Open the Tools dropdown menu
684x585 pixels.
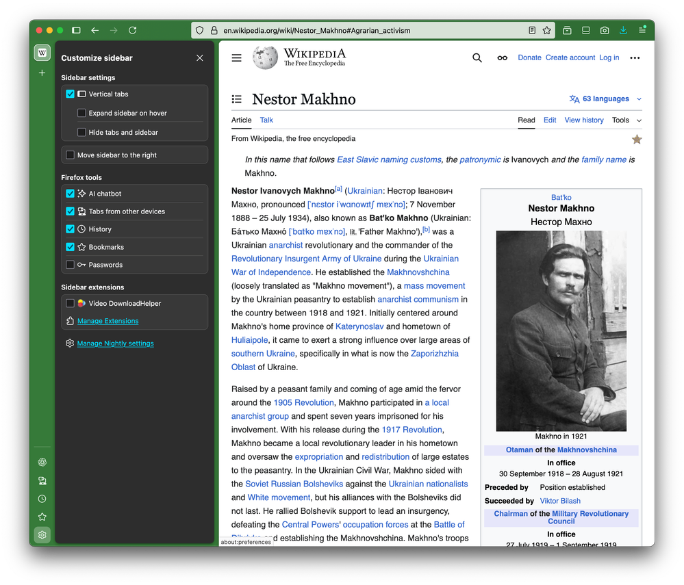pyautogui.click(x=626, y=120)
